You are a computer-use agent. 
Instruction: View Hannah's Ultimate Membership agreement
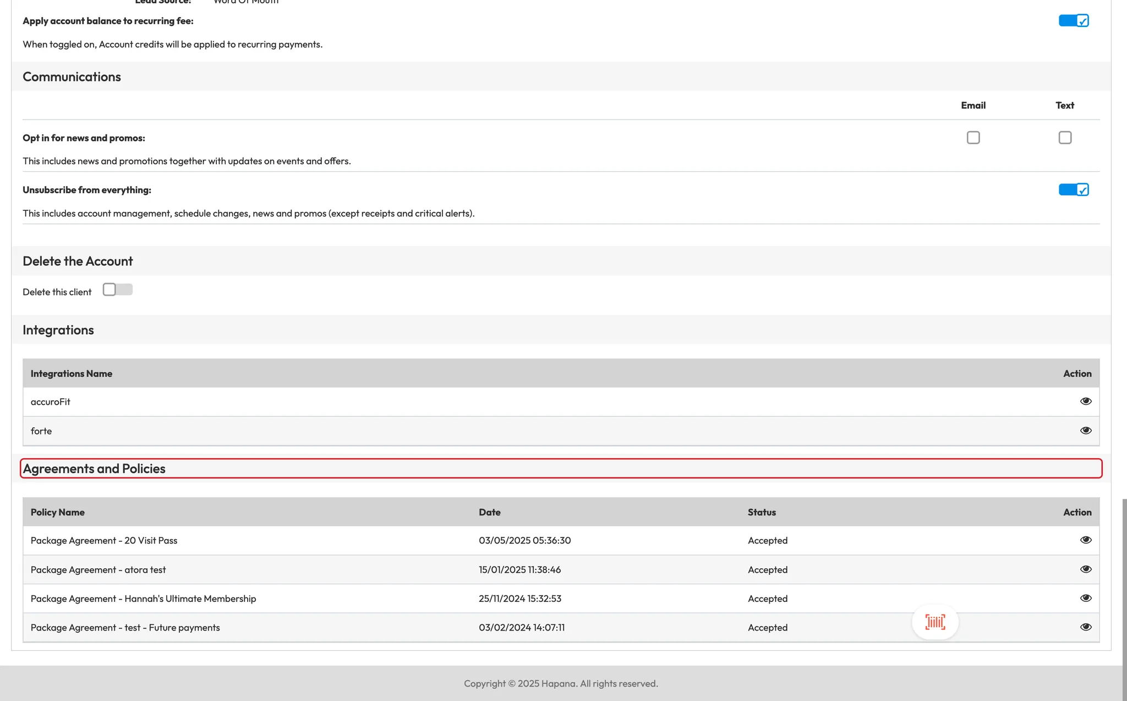coord(1085,598)
